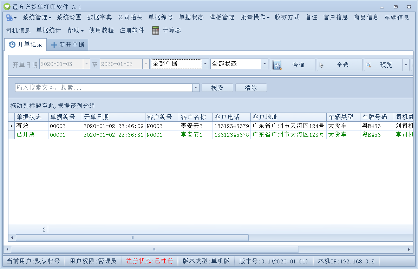Open 数据字典

coord(99,18)
